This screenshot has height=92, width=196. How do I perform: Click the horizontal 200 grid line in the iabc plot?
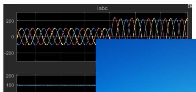pos(62,21)
